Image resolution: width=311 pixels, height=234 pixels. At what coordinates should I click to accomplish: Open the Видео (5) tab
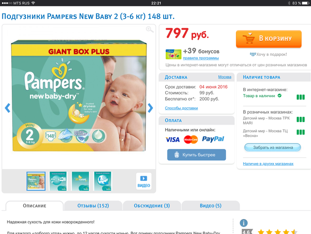[x=210, y=206]
